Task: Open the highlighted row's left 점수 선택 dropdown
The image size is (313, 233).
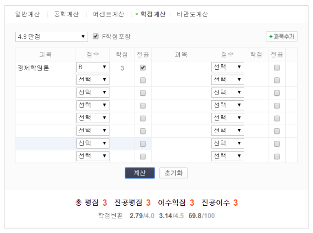Action: pos(93,143)
